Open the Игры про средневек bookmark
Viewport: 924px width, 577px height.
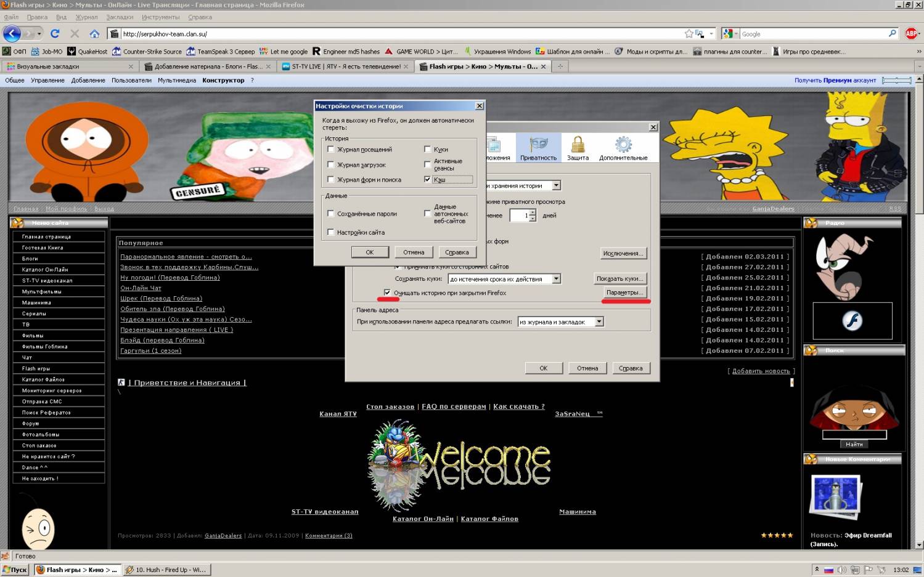click(809, 51)
